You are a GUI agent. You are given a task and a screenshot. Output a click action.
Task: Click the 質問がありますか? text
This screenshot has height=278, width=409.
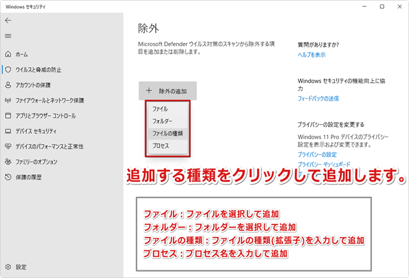(x=318, y=45)
